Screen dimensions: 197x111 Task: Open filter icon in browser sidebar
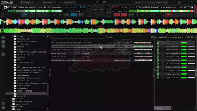tap(3, 46)
